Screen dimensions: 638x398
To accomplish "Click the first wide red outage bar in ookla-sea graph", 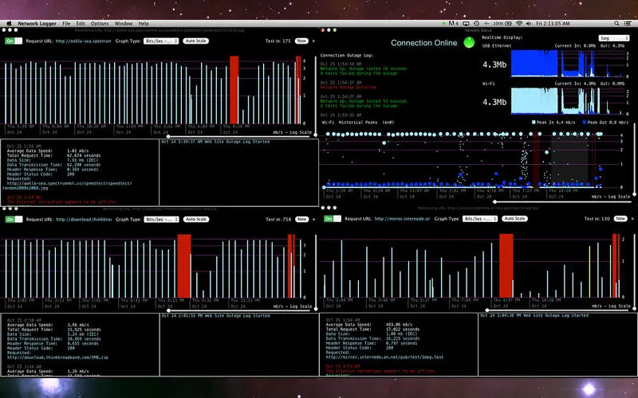I will tap(234, 90).
